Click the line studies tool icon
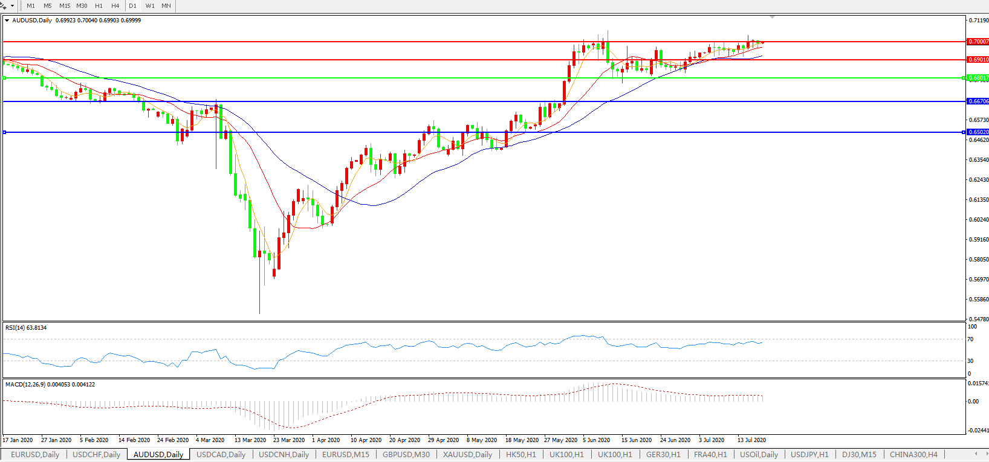 click(4, 5)
